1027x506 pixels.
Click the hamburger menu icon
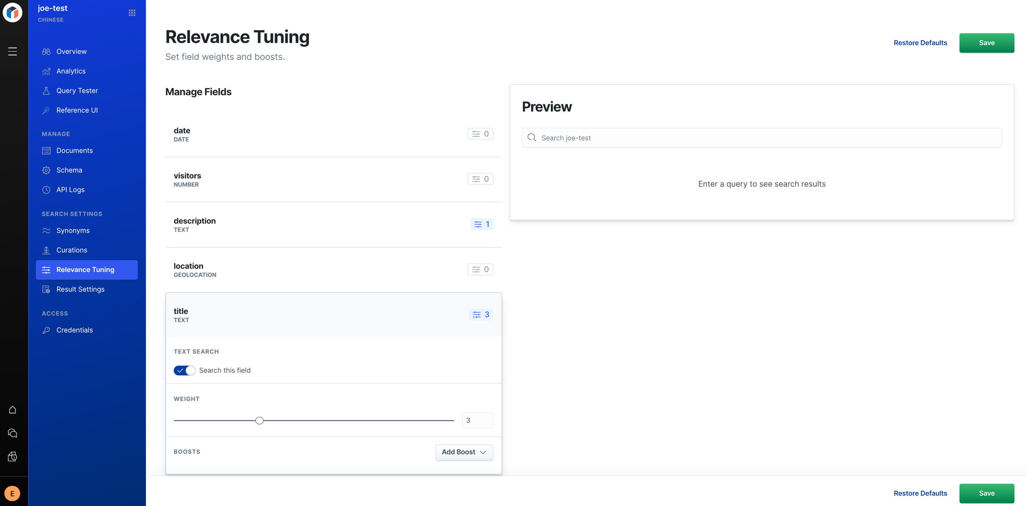tap(12, 52)
